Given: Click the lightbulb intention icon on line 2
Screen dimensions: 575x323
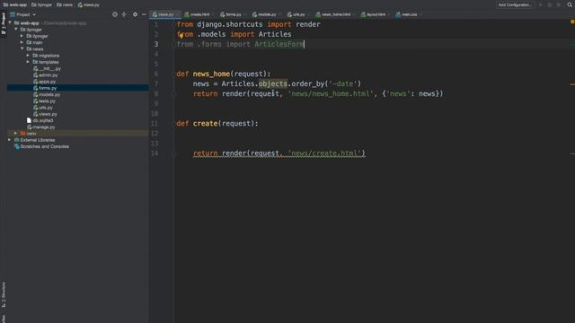Looking at the screenshot, I should [181, 36].
